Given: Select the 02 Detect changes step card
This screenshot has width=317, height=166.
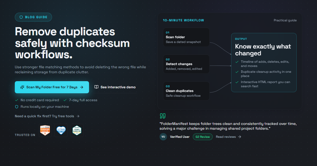Looking at the screenshot, I should [x=186, y=64].
